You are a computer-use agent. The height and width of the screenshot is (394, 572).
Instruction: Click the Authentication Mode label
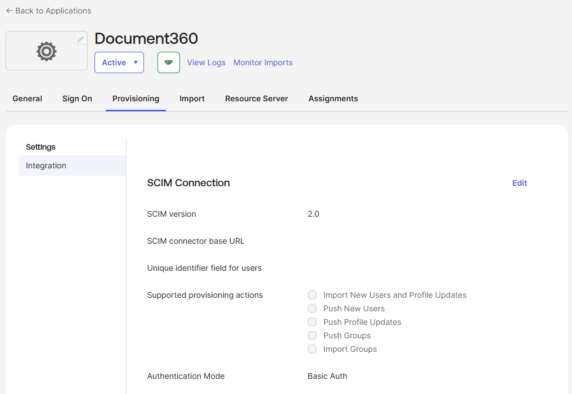[x=186, y=376]
